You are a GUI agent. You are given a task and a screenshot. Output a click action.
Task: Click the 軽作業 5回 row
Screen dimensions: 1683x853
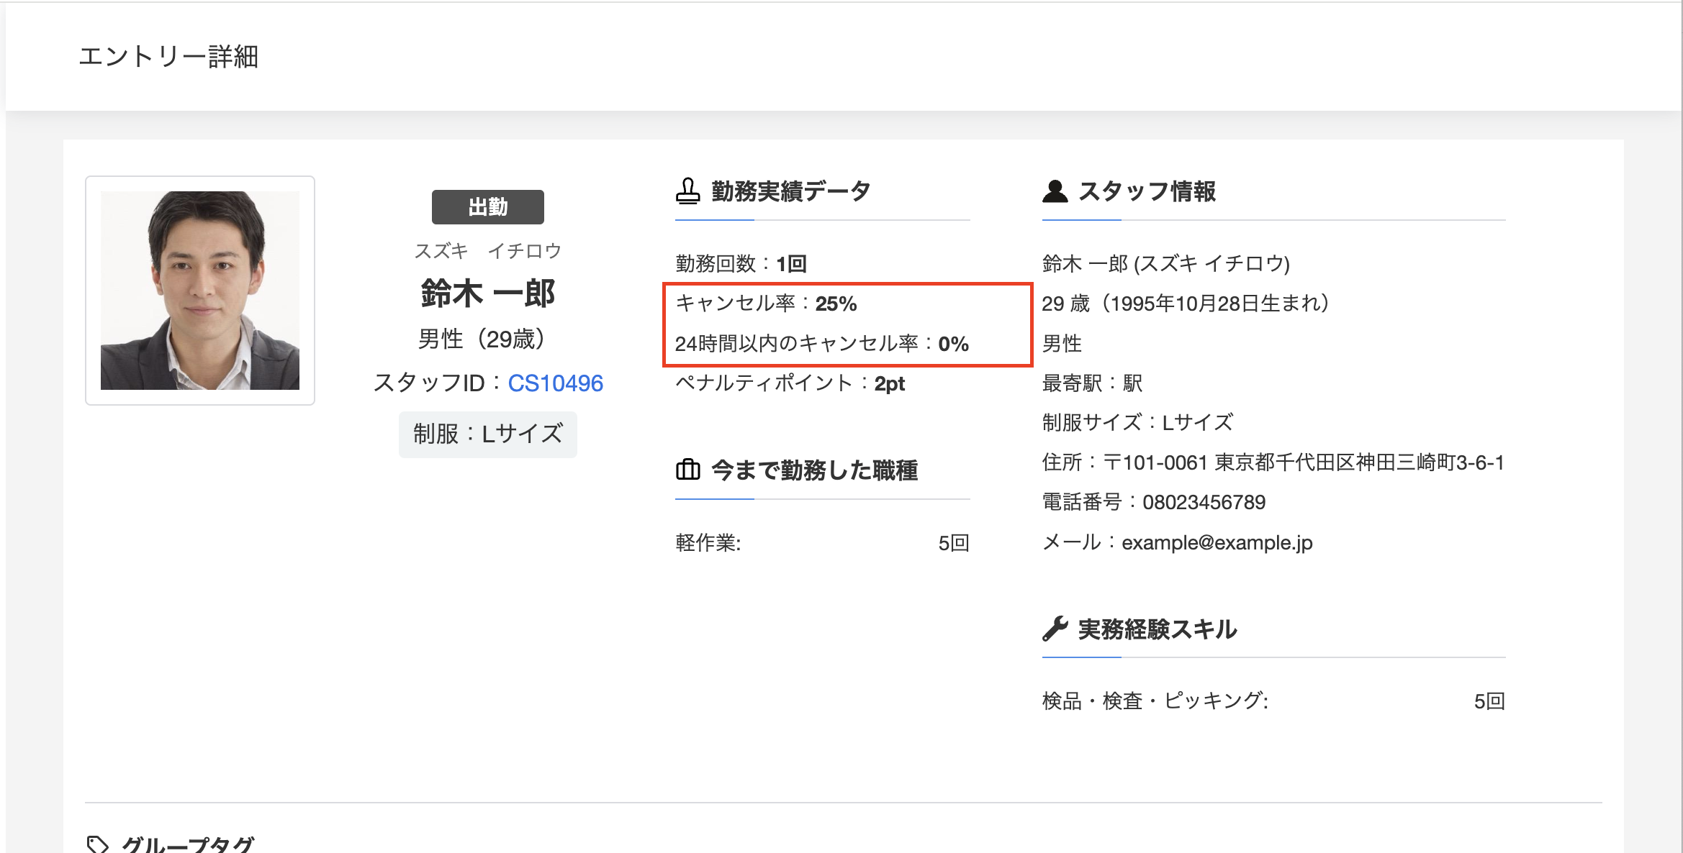(x=822, y=542)
